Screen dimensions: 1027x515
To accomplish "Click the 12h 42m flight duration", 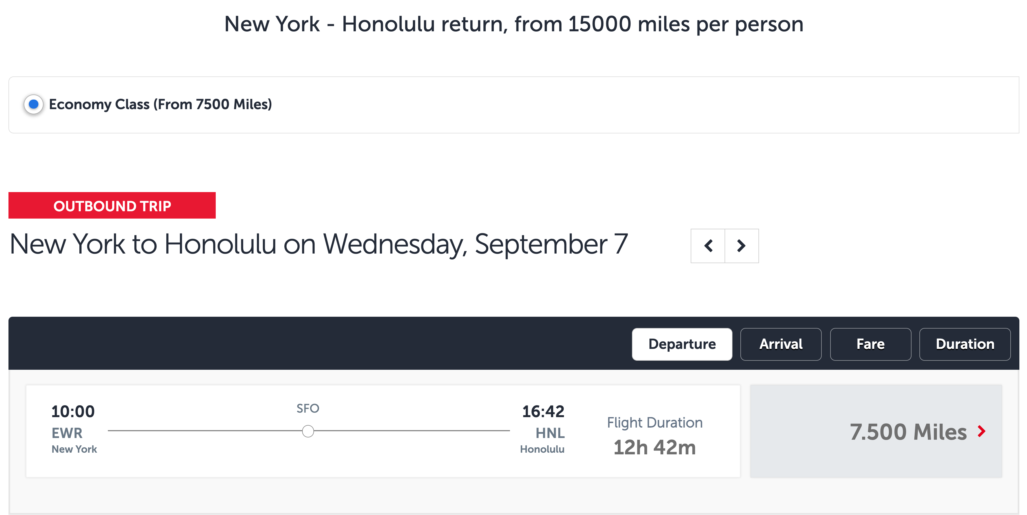I will 655,447.
